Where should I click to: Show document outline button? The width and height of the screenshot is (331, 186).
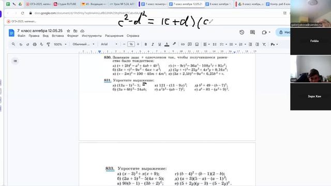click(15, 61)
